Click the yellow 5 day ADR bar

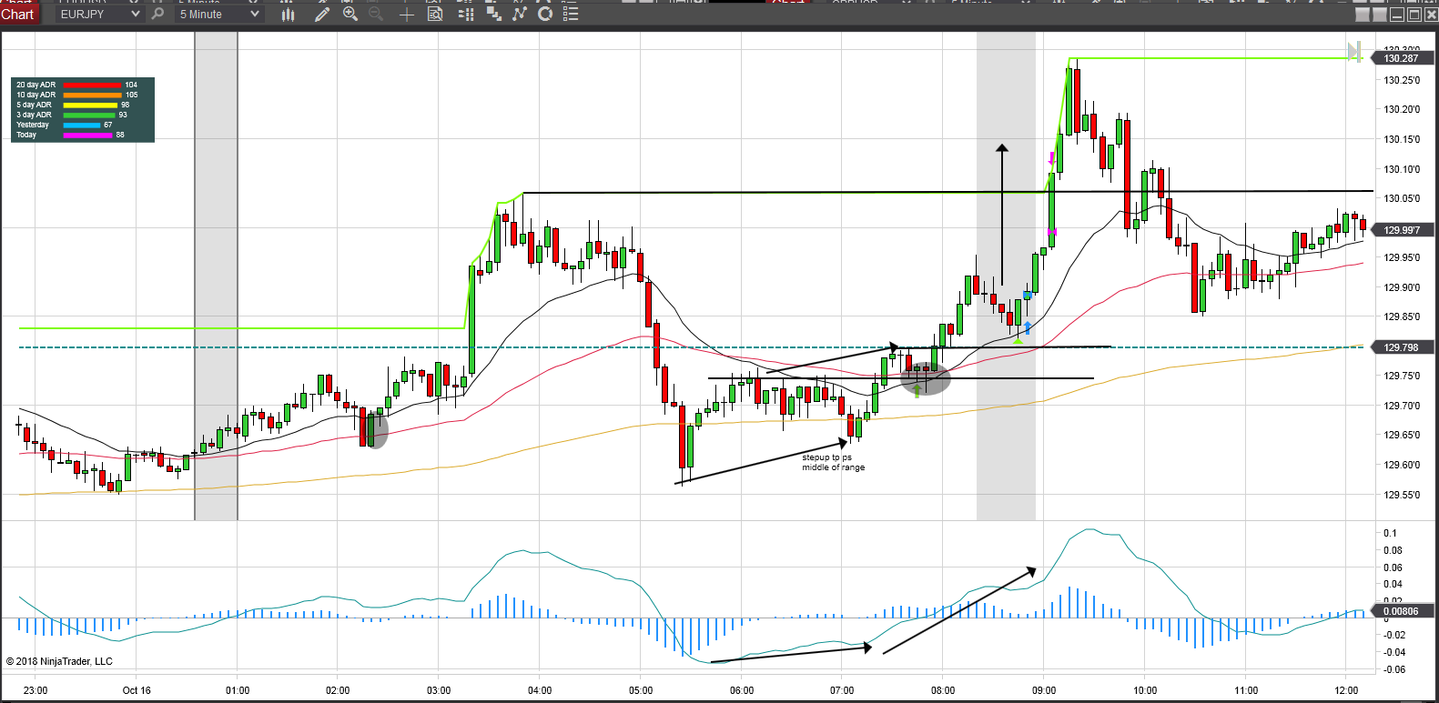tap(90, 105)
